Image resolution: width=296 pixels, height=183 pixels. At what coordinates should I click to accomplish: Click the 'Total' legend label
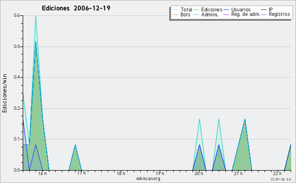(186, 9)
